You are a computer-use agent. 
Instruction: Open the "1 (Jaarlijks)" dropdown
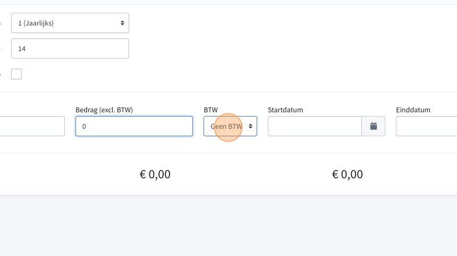pyautogui.click(x=70, y=23)
